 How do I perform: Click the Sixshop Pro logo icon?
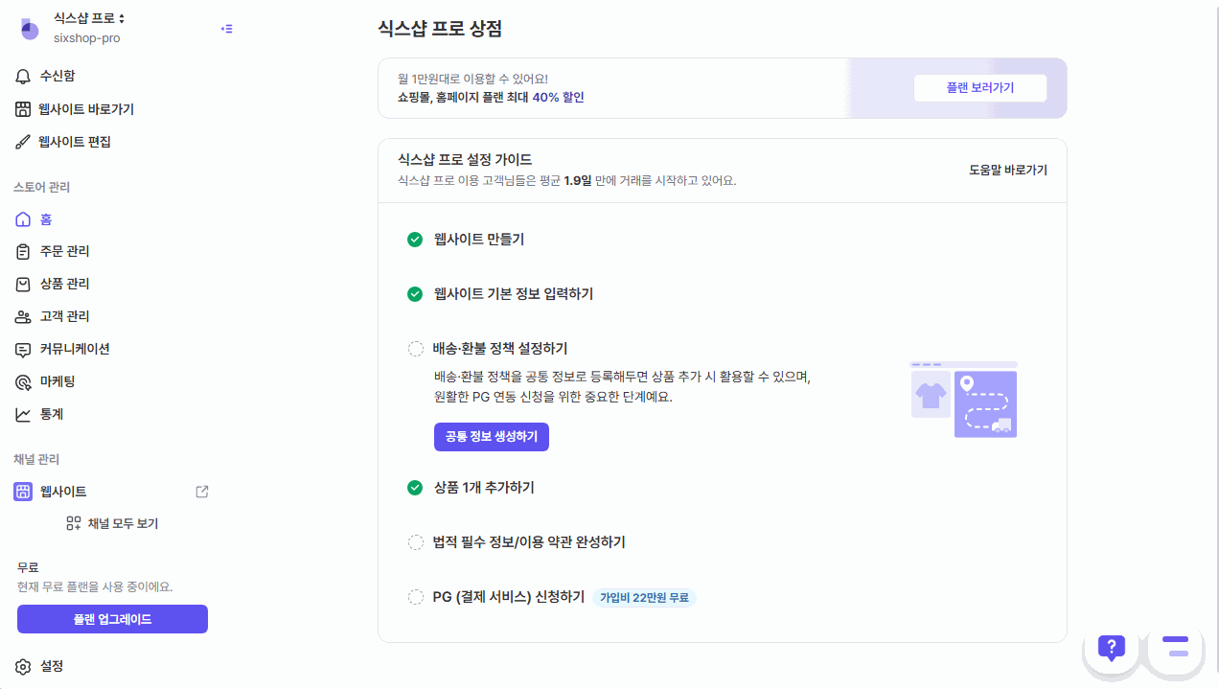tap(30, 29)
